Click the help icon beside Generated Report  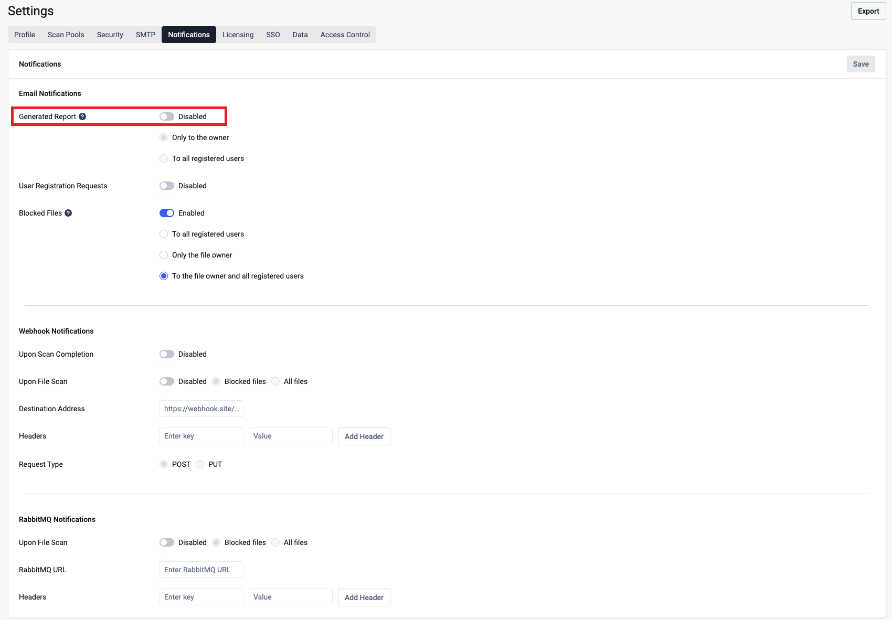tap(82, 116)
